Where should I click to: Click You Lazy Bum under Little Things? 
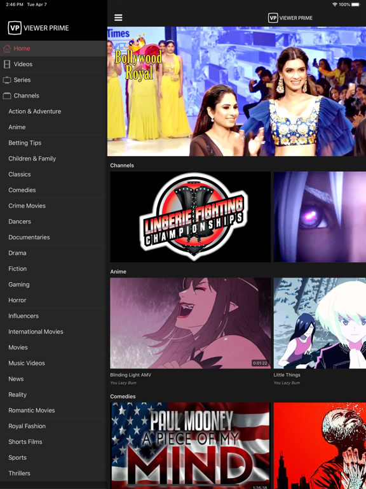[287, 383]
